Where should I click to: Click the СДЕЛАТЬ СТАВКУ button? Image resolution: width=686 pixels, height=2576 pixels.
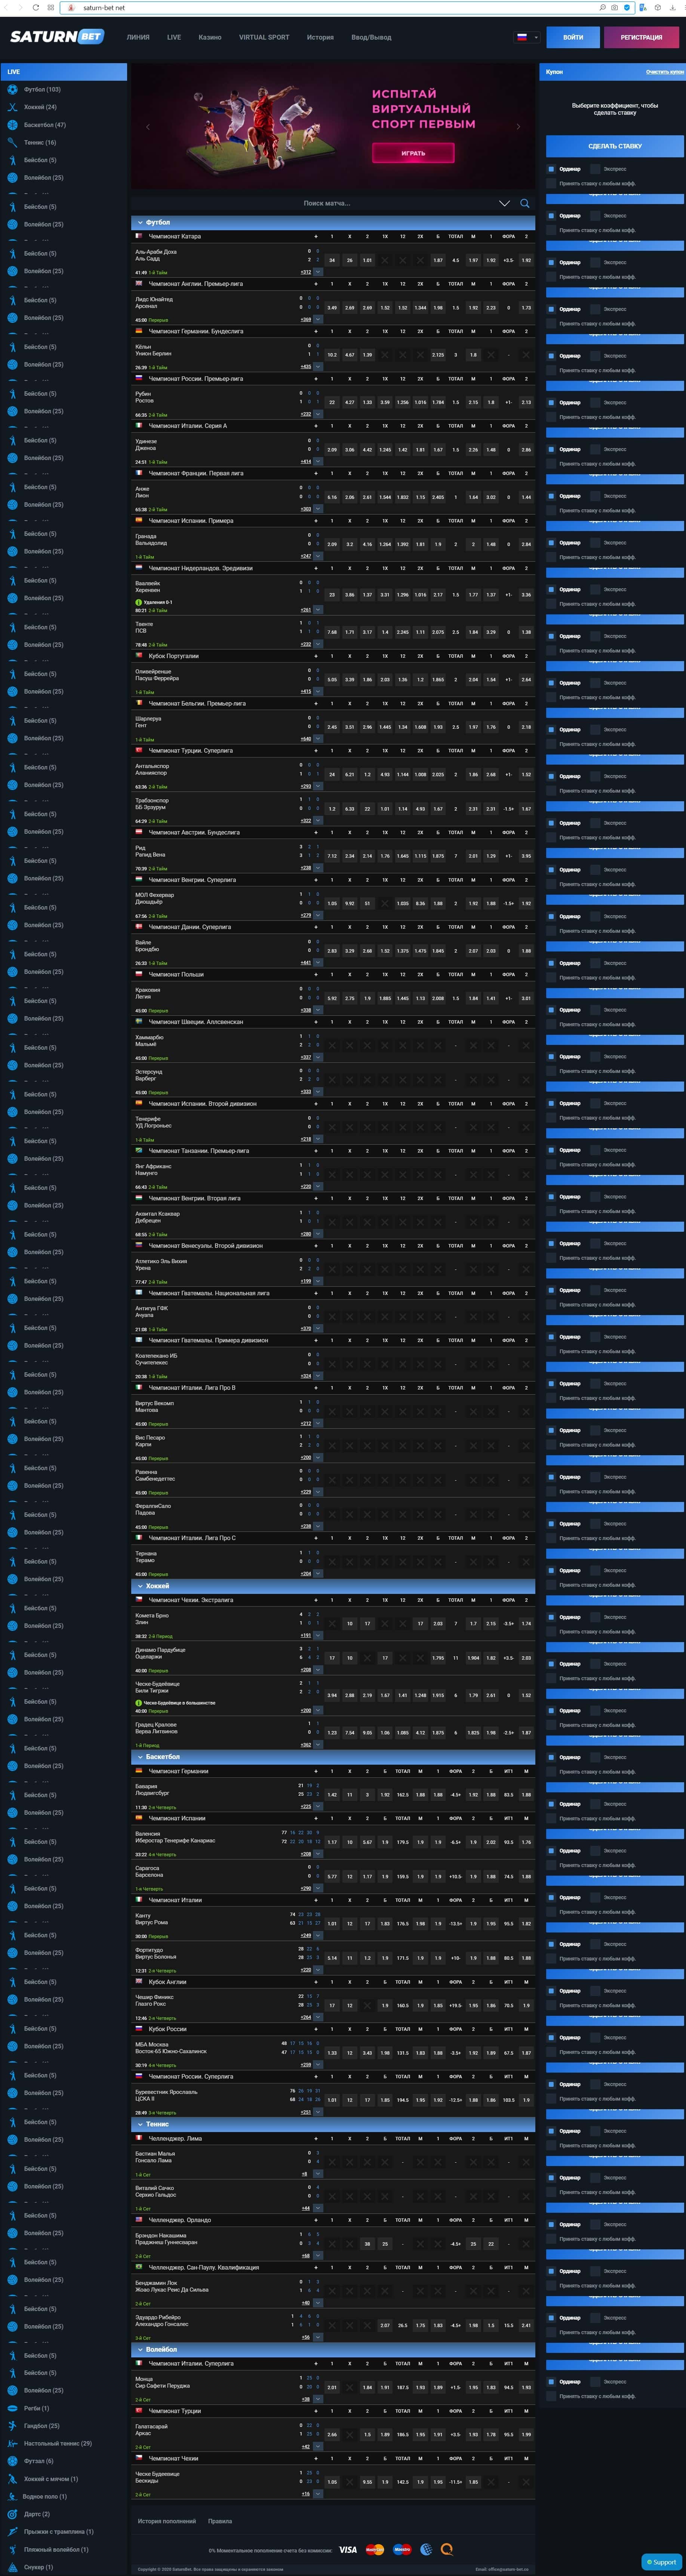(615, 146)
